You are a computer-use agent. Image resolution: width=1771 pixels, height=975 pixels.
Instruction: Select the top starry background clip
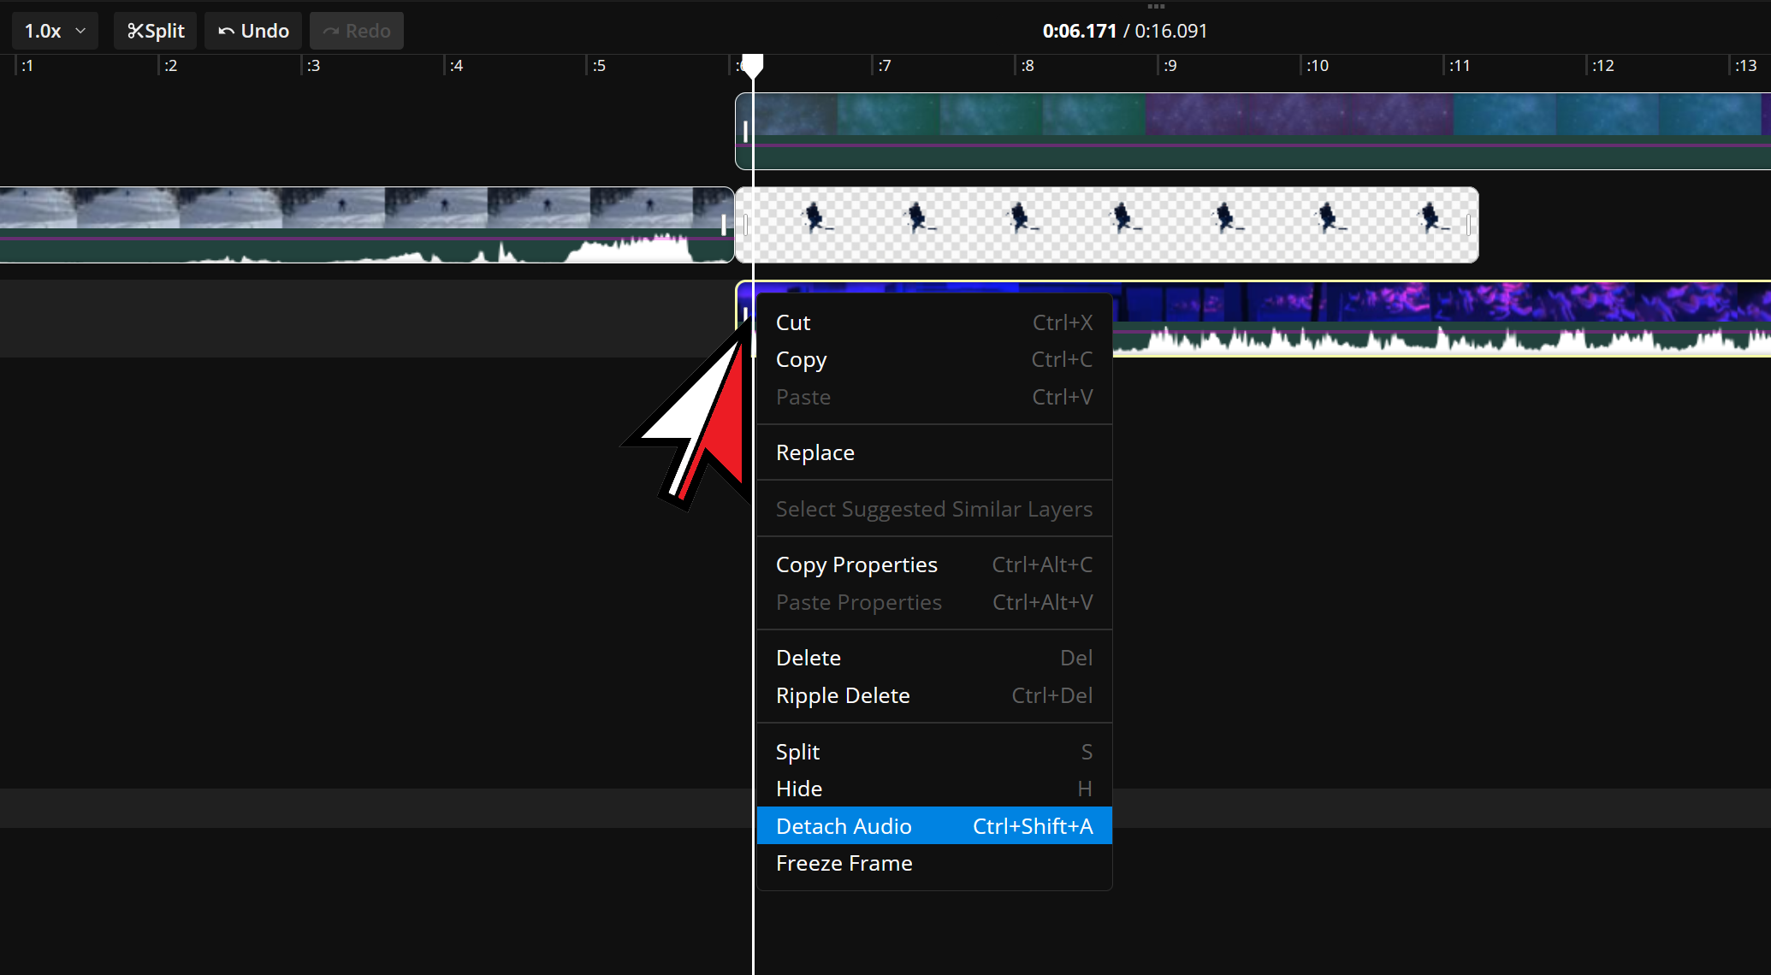click(x=1249, y=130)
